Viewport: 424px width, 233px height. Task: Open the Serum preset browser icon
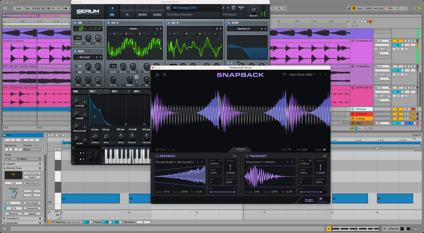click(x=234, y=7)
